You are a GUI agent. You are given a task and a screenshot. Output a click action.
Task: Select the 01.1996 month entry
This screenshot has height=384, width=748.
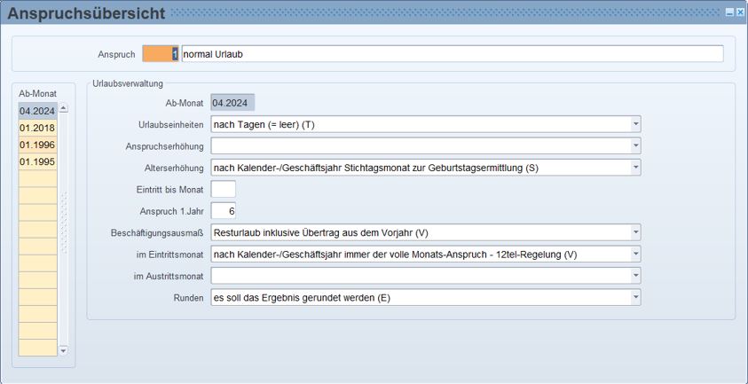pos(37,145)
